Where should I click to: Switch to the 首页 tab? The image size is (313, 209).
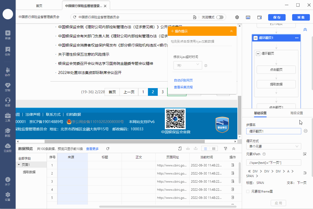click(39, 6)
